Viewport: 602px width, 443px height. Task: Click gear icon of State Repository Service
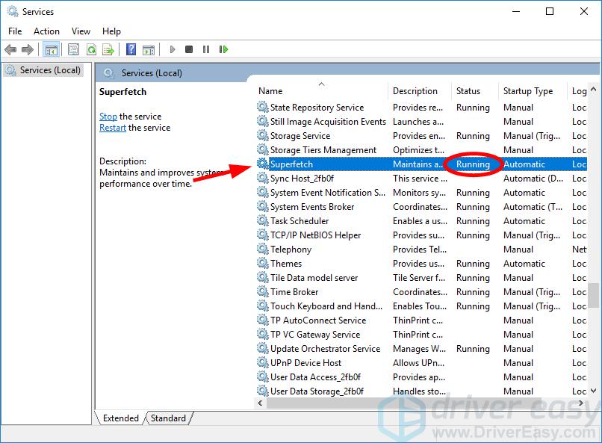[263, 107]
